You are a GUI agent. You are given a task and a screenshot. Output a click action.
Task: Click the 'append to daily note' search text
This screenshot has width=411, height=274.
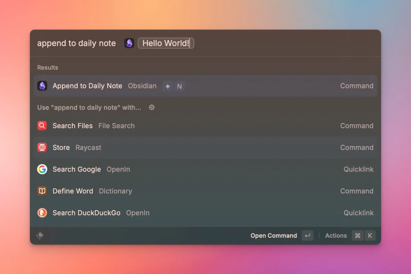[76, 43]
